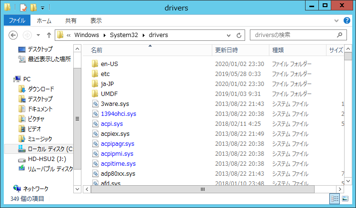356x208 pixels.
Task: Expand the ribbon with the chevron
Action: pos(336,20)
